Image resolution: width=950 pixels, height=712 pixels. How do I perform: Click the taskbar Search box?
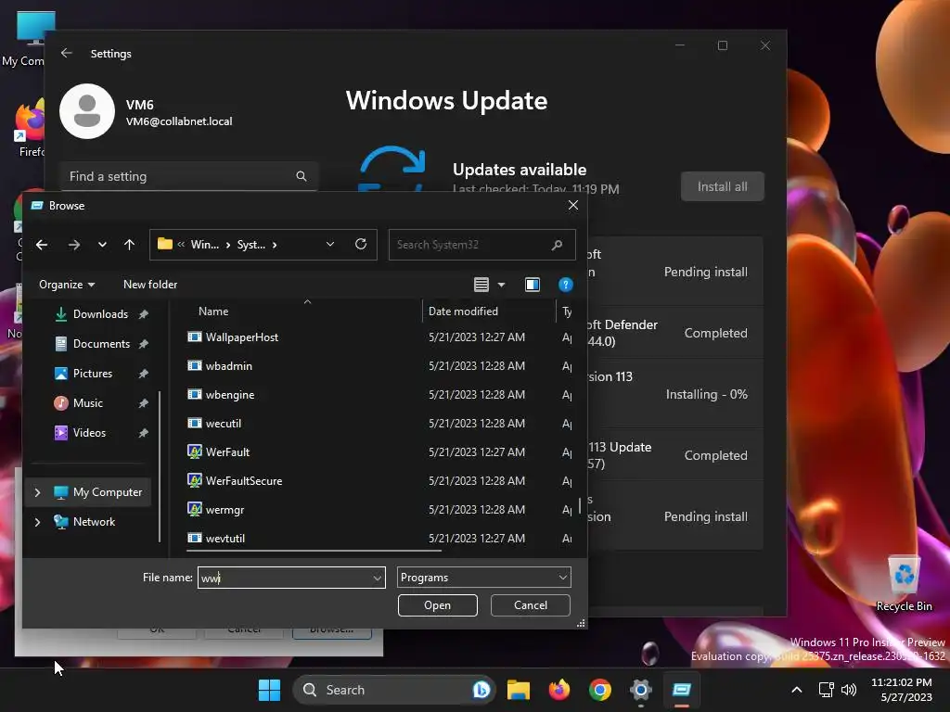point(393,690)
